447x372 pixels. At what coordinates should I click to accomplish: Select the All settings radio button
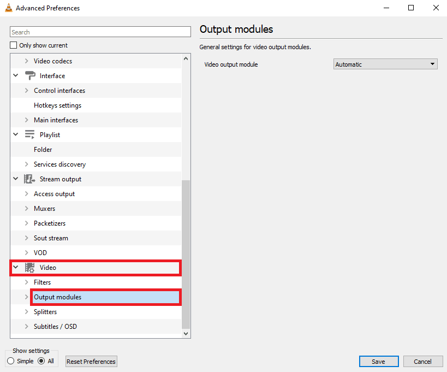pos(41,361)
